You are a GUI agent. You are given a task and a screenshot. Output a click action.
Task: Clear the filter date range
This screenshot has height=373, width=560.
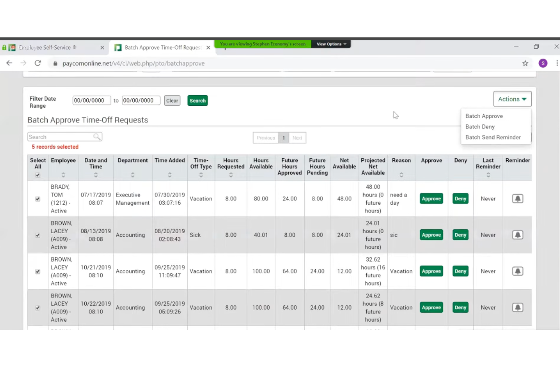click(x=172, y=101)
